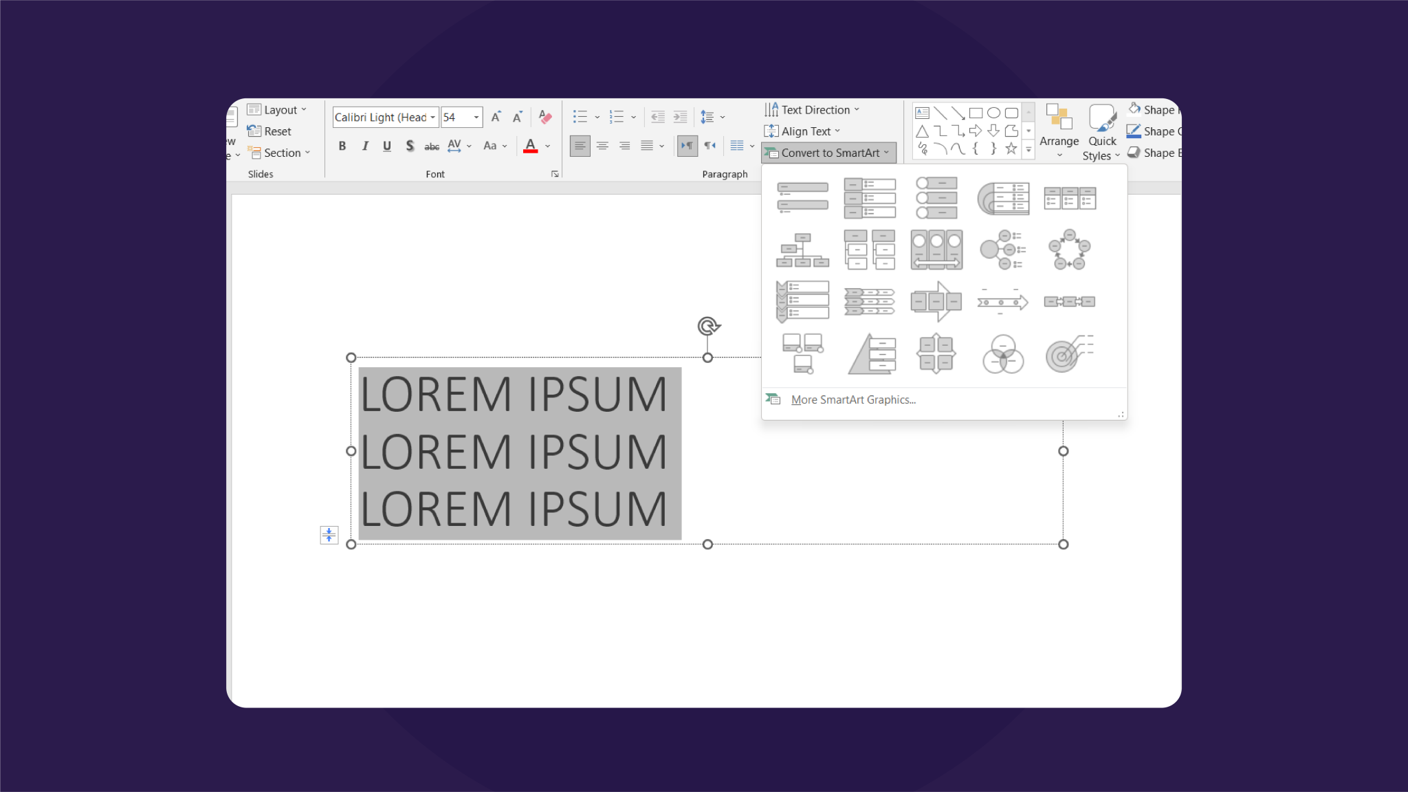The image size is (1408, 792).
Task: Toggle italic on the selected text
Action: (364, 146)
